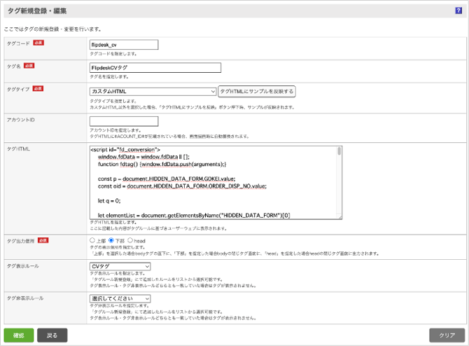Image resolution: width=469 pixels, height=346 pixels.
Task: Click the クリア button
Action: coord(447,335)
